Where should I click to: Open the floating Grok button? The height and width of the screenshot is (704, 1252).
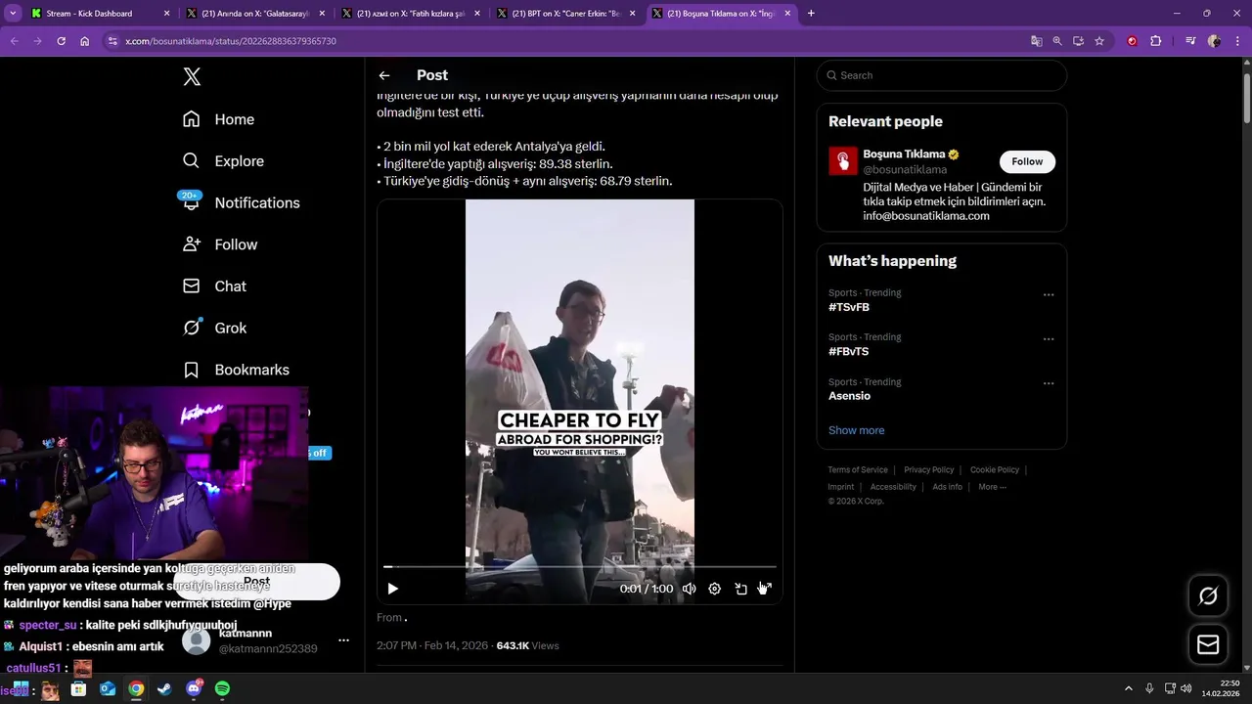coord(1208,596)
